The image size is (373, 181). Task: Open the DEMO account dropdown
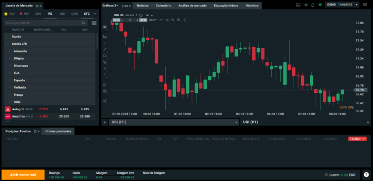[342, 5]
